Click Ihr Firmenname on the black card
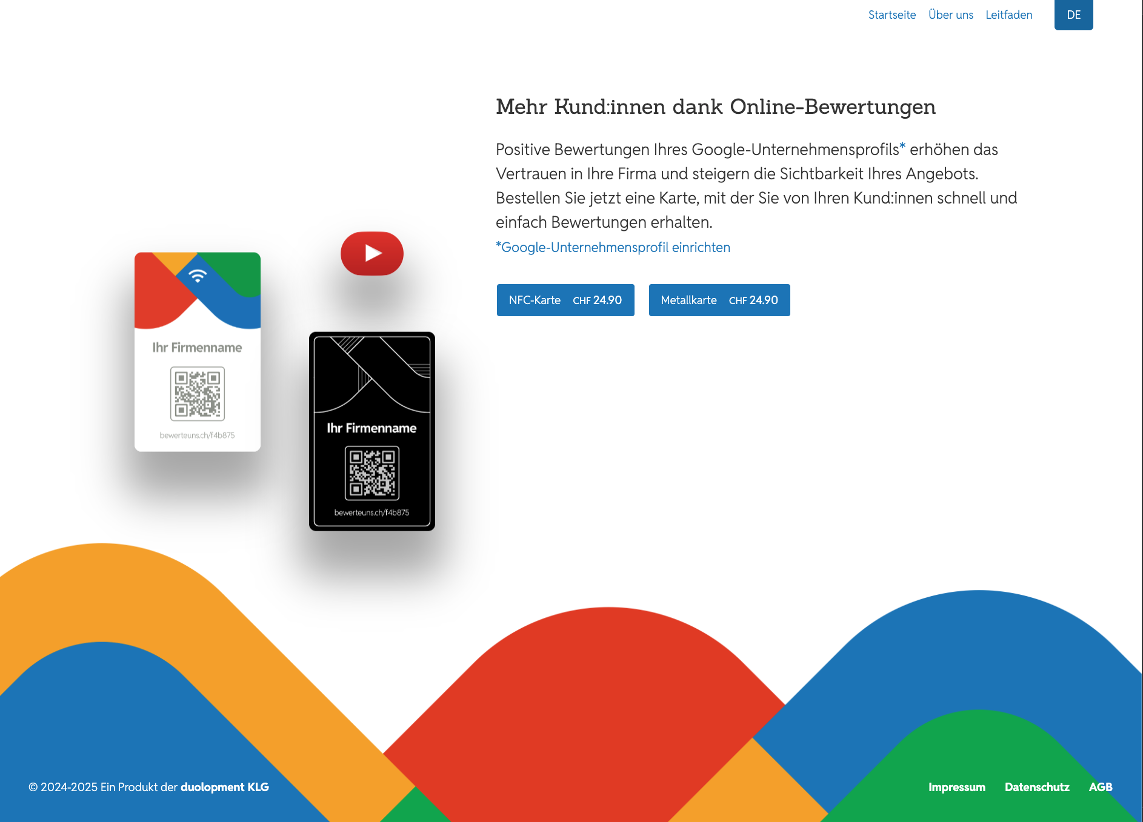 click(x=372, y=428)
